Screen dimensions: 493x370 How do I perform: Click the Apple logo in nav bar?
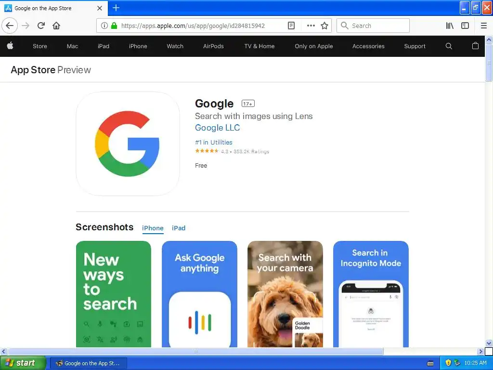(x=10, y=46)
